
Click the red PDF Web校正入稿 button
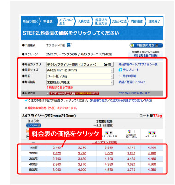[x=74, y=93]
